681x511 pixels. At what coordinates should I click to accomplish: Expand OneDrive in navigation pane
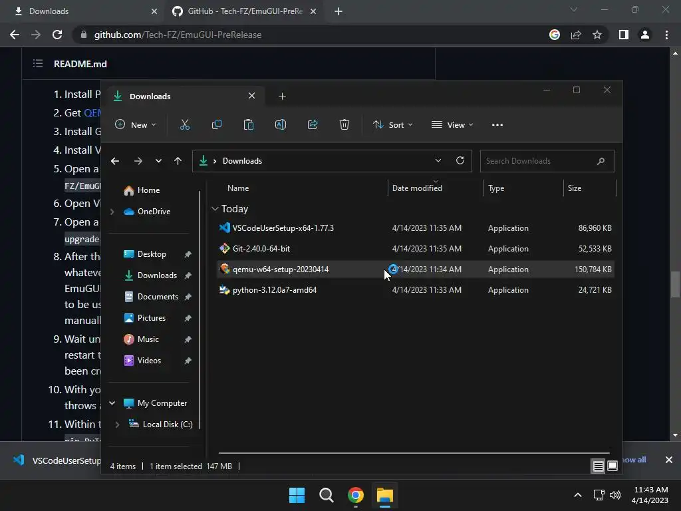(x=112, y=212)
